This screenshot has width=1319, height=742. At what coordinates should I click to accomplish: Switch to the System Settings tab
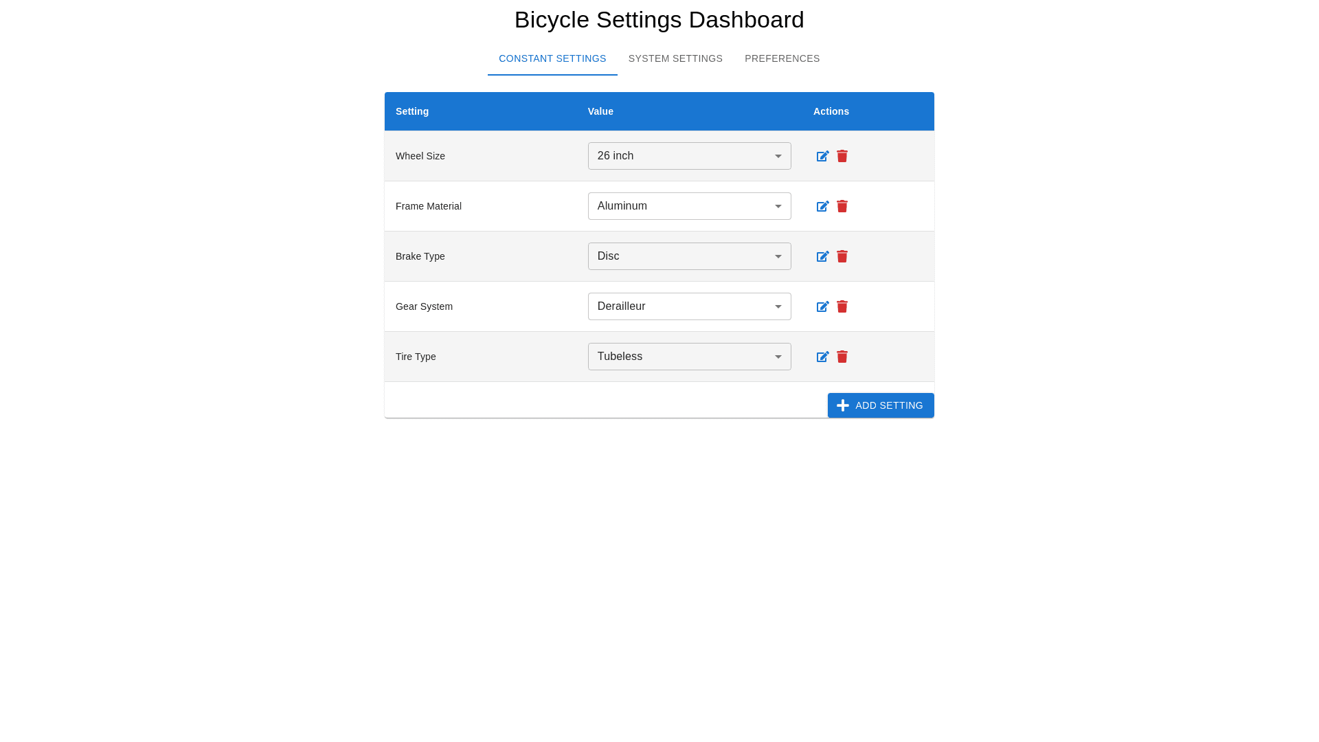(675, 58)
